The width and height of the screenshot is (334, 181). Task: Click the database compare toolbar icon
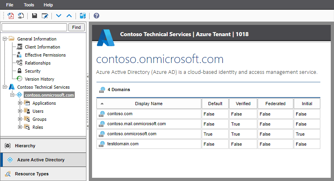coord(83,16)
